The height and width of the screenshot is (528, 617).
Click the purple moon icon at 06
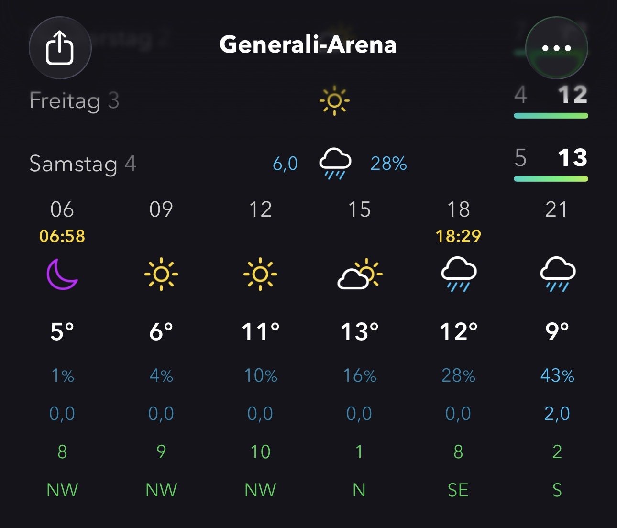click(x=62, y=275)
